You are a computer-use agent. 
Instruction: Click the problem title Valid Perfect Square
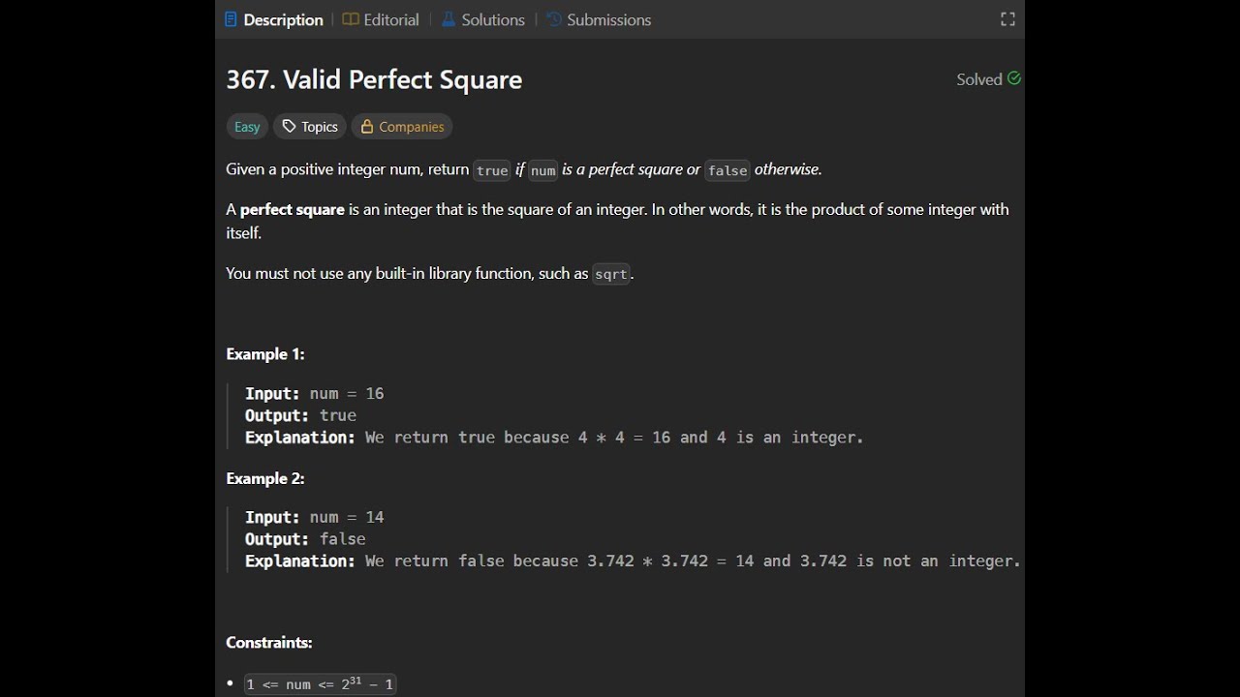coord(374,79)
